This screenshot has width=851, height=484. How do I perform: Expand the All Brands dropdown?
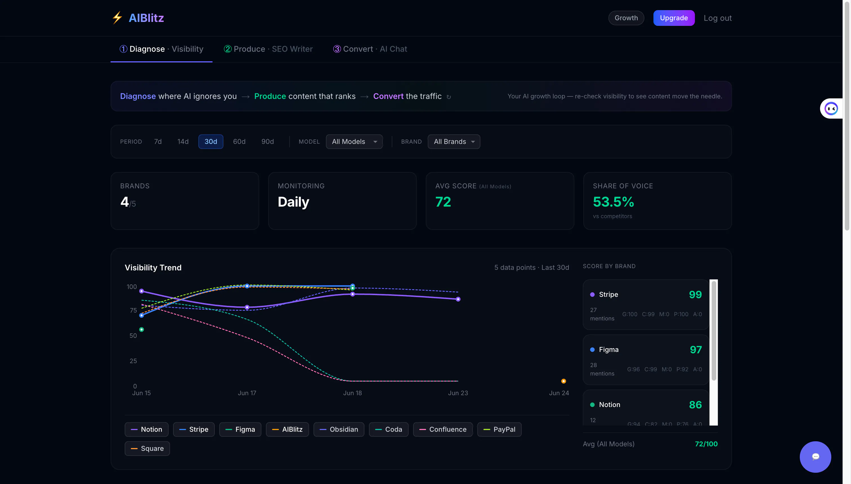pyautogui.click(x=454, y=142)
